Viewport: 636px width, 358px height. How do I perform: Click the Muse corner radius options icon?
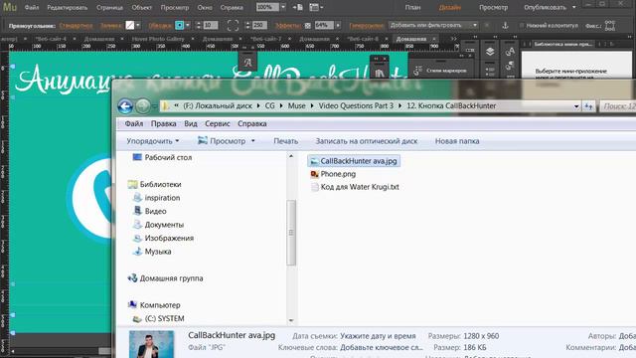tap(233, 25)
